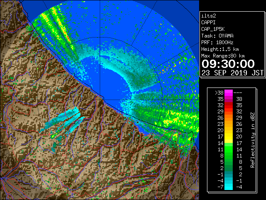Click the cyan -7 legend swatch
This screenshot has width=266, height=200.
tap(229, 187)
